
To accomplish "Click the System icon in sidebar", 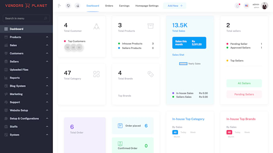I will (x=6, y=135).
